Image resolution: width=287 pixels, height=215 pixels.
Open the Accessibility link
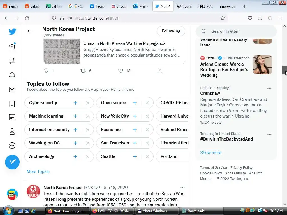(x=235, y=173)
